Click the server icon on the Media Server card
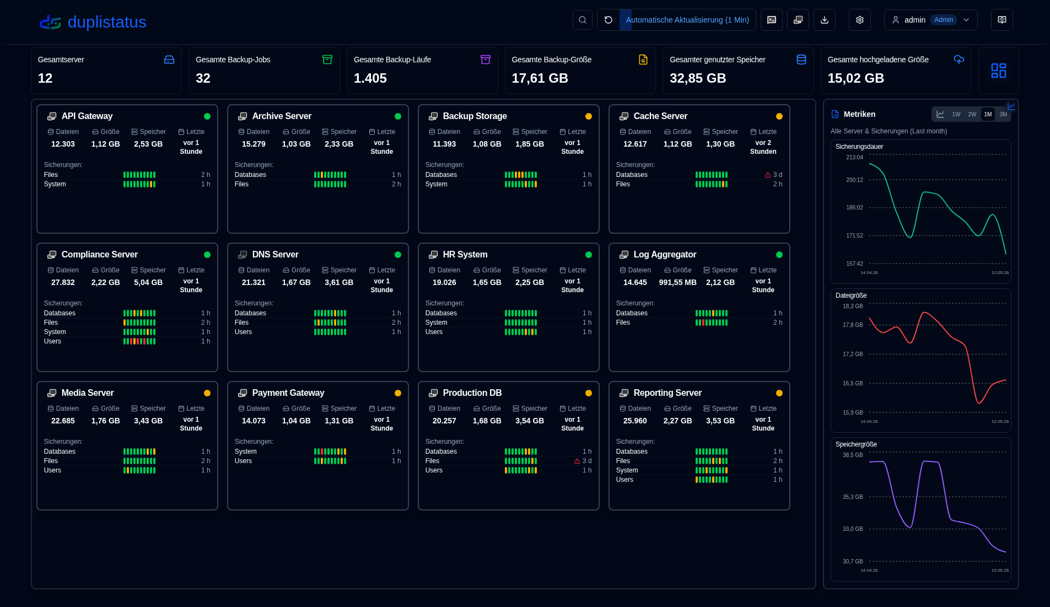1050x607 pixels. [52, 393]
